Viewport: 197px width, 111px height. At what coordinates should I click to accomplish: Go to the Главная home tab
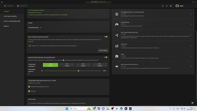pos(9,6)
